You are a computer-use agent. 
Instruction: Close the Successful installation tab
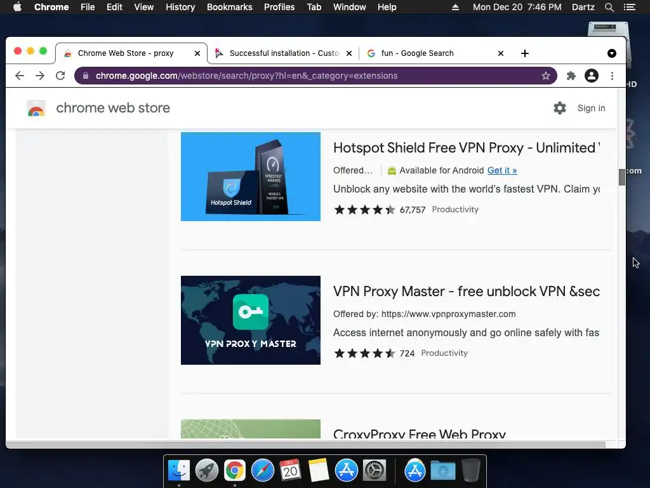(x=349, y=53)
